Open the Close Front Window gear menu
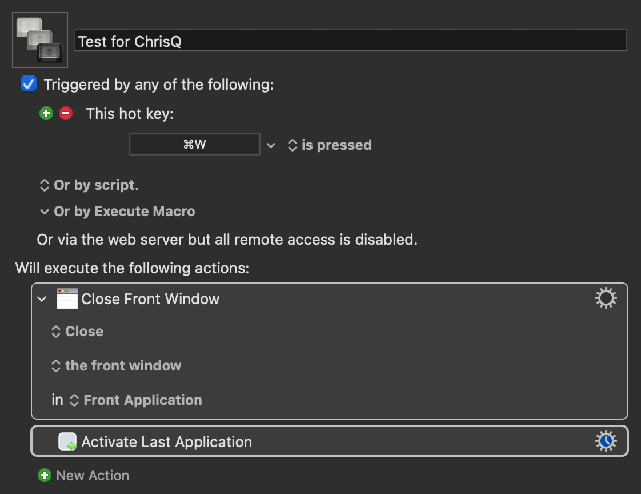This screenshot has width=641, height=494. click(606, 298)
